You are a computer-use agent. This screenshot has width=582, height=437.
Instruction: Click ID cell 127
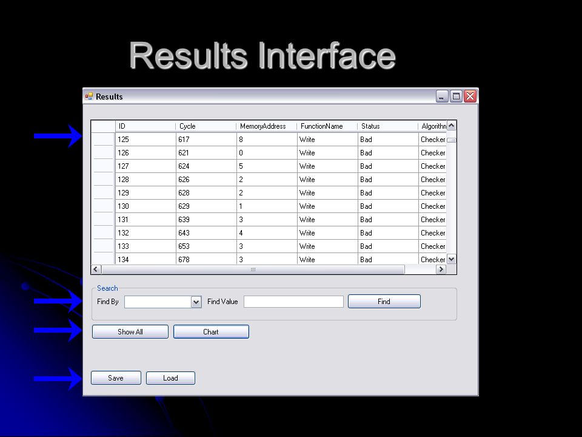pyautogui.click(x=145, y=166)
